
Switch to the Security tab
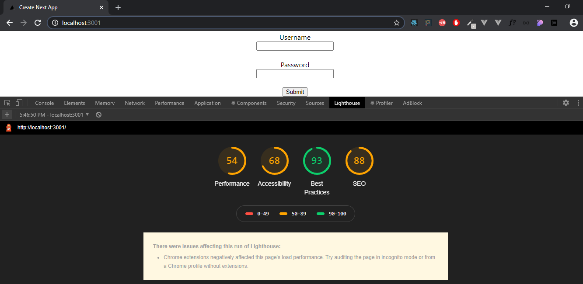286,103
